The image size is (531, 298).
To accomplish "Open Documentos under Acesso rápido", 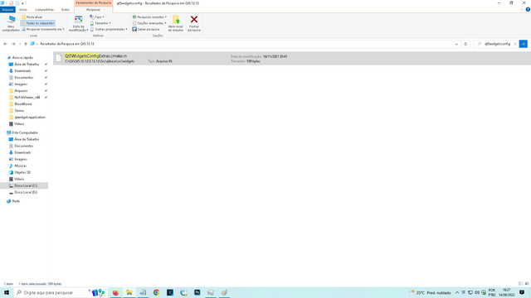I will [x=24, y=77].
